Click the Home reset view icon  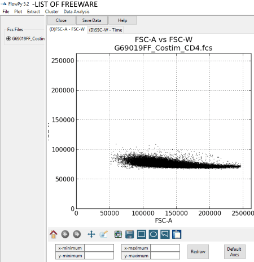[x=54, y=234]
